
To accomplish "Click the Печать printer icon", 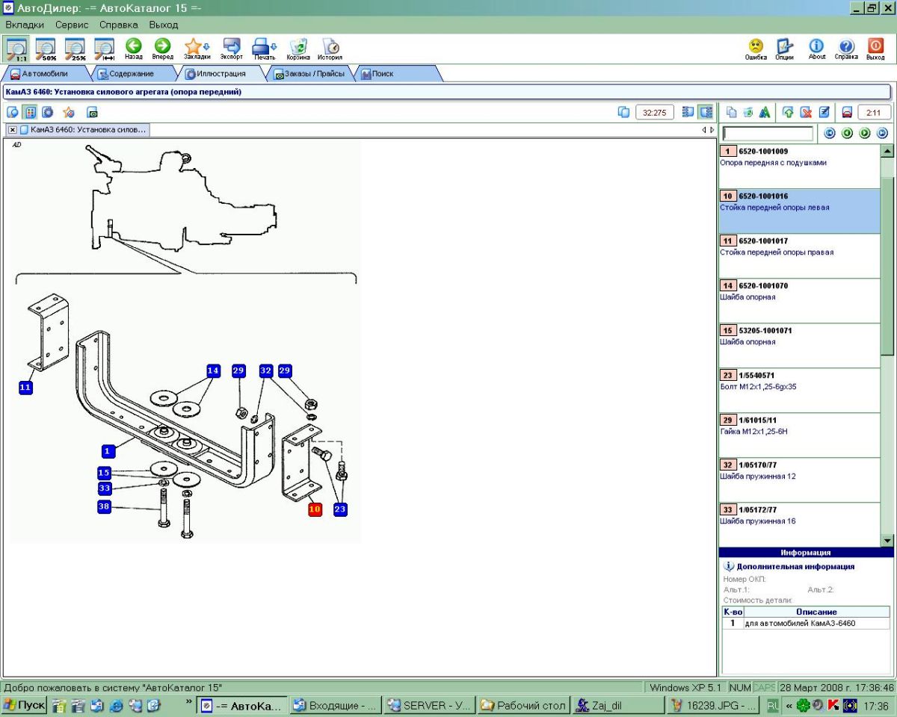I will pos(264,49).
